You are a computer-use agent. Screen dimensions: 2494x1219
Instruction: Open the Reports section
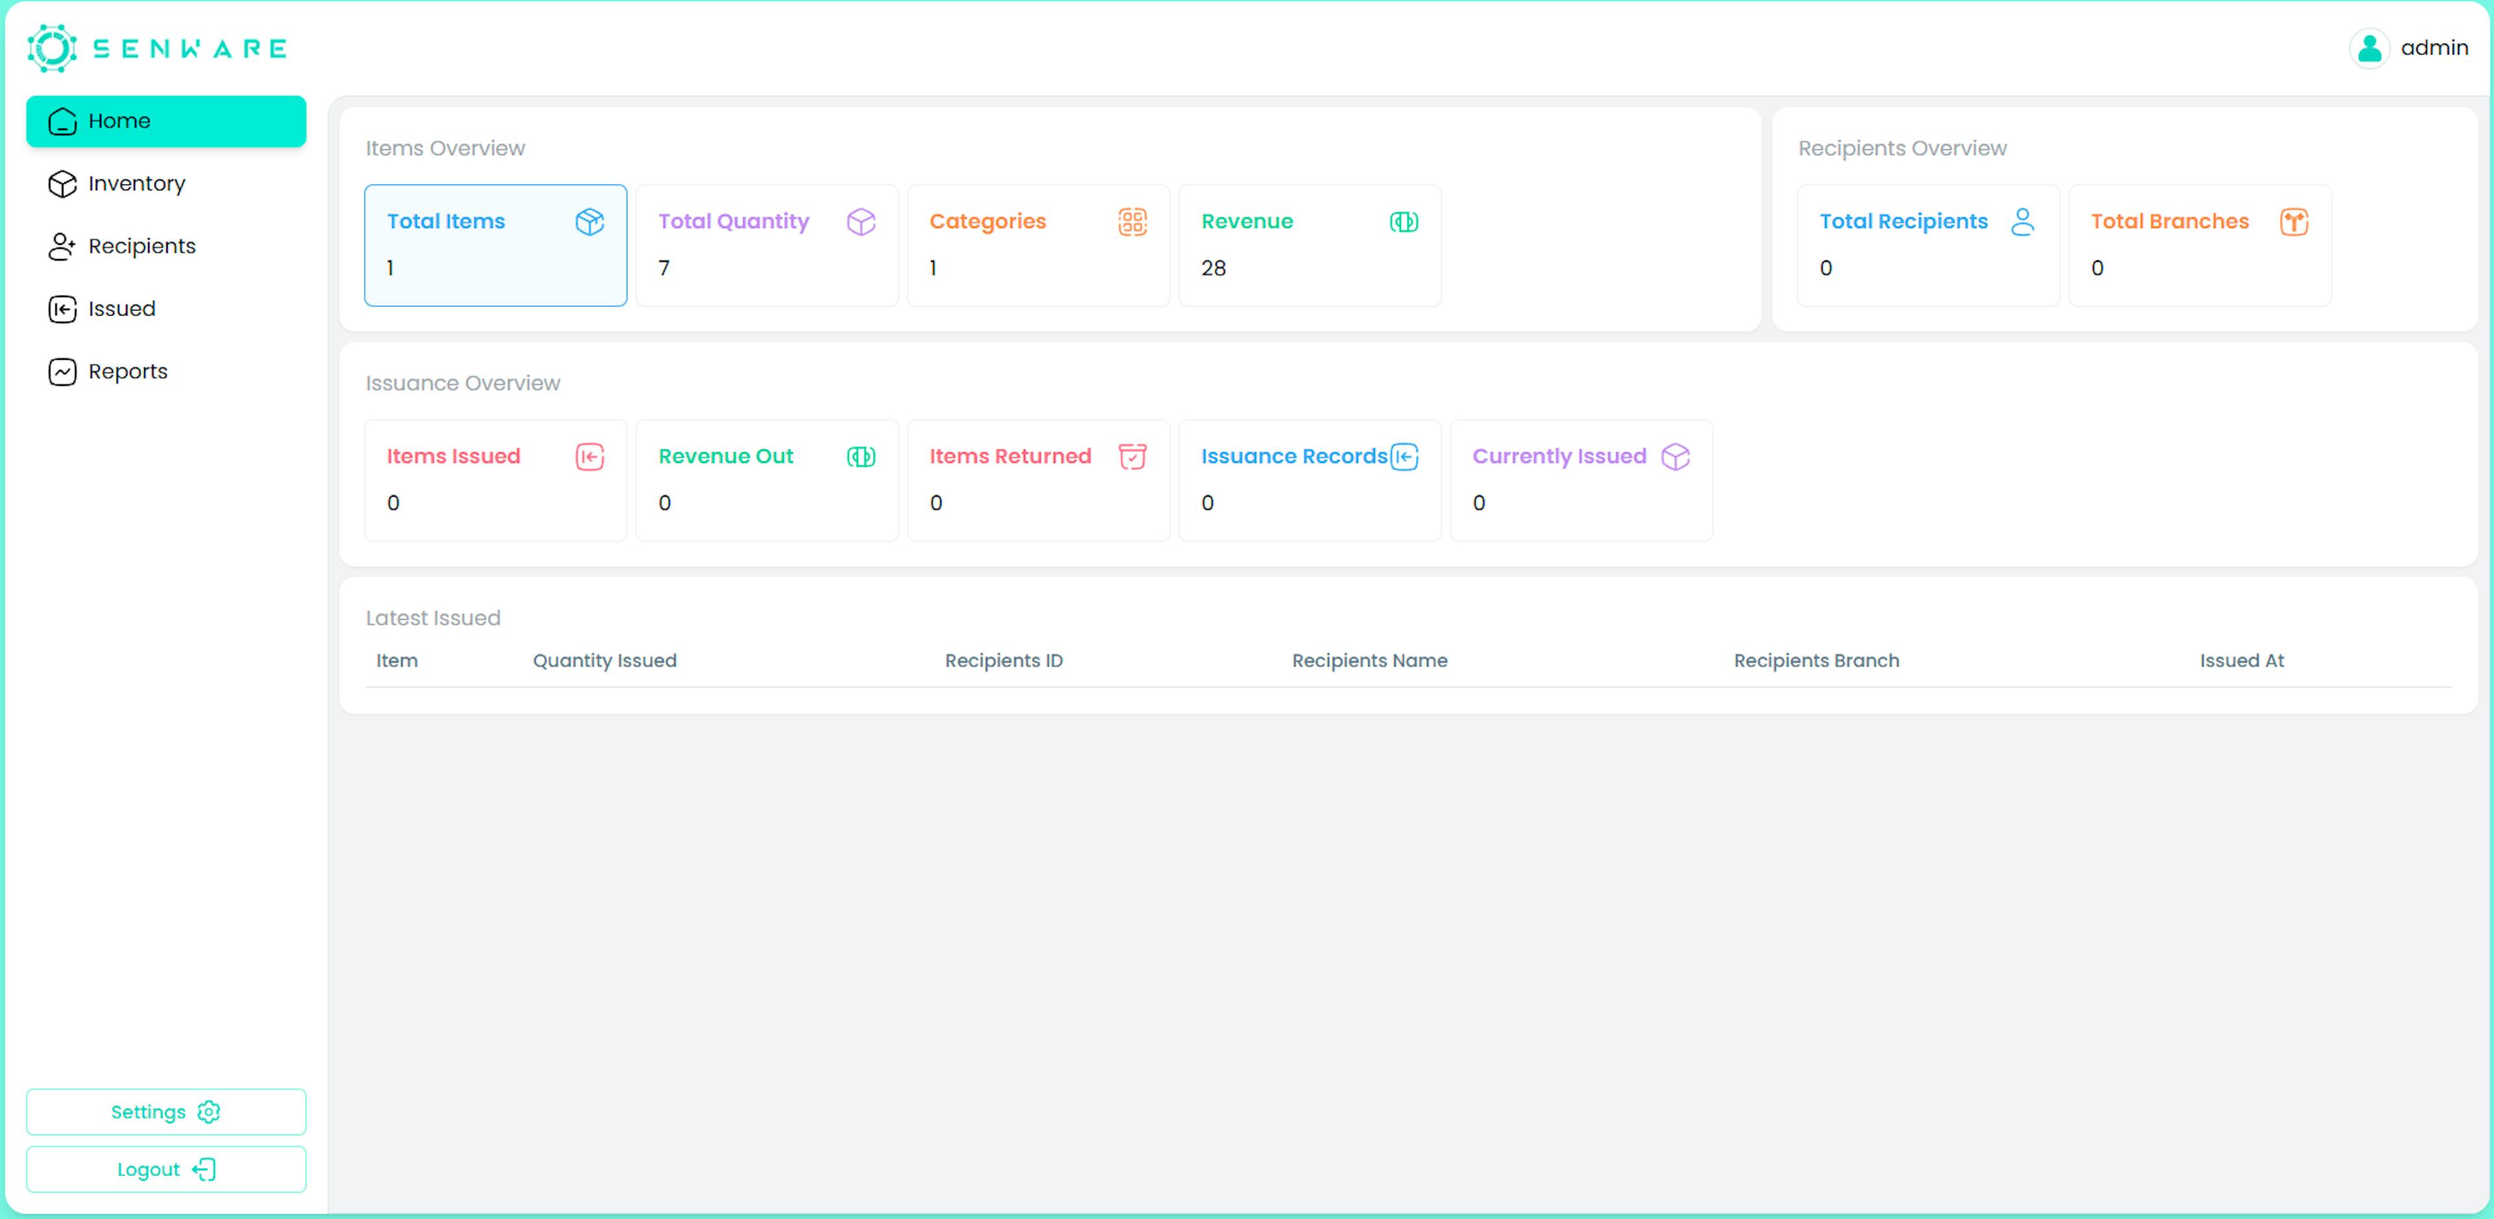coord(166,371)
